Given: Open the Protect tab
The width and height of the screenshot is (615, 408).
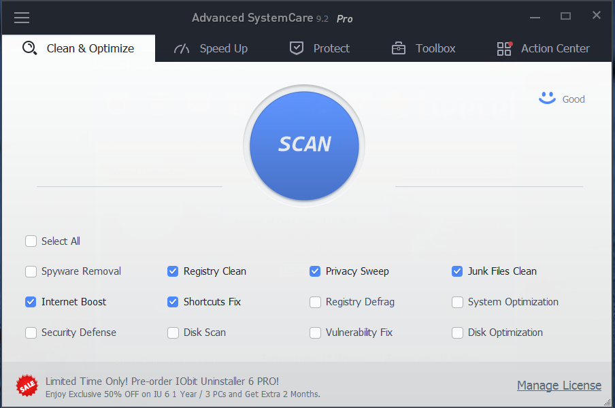Looking at the screenshot, I should tap(320, 48).
